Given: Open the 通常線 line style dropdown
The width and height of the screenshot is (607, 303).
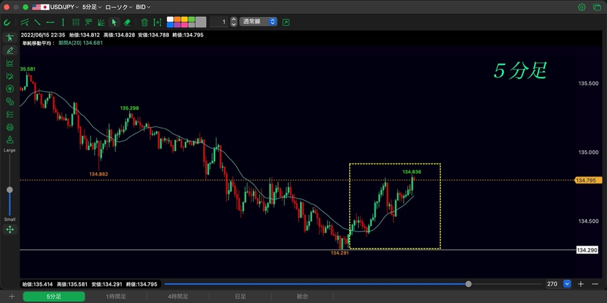Looking at the screenshot, I should (258, 22).
